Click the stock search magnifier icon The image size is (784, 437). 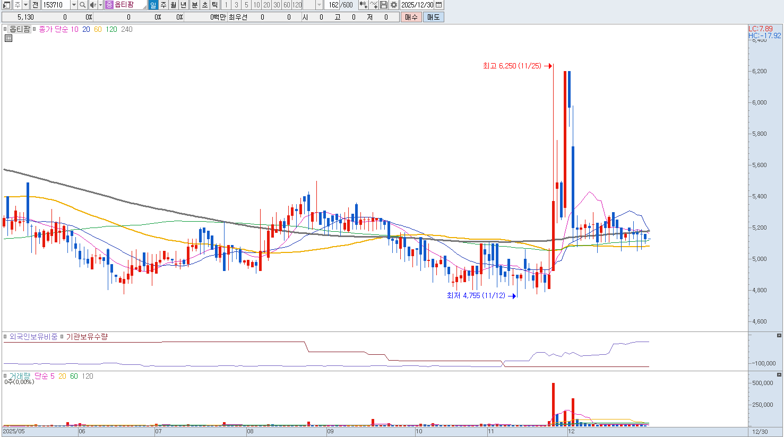[83, 5]
